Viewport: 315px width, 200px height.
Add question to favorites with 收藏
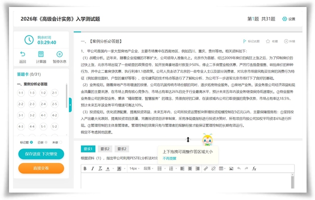pos(272,41)
